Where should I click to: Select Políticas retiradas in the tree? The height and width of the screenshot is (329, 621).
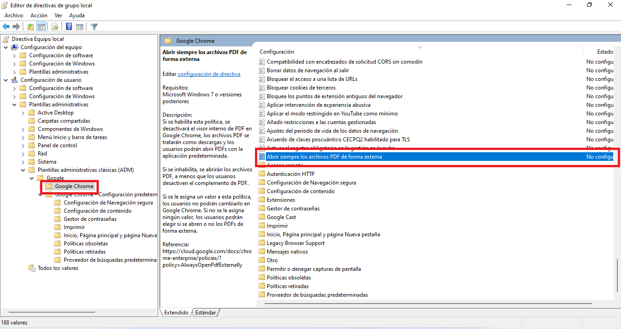point(85,252)
